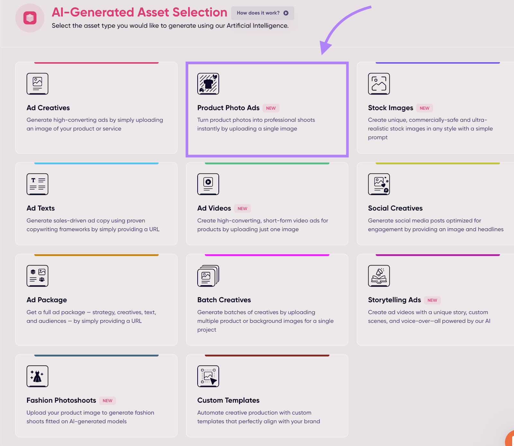Click the Ad Creatives image icon
The width and height of the screenshot is (514, 446).
pyautogui.click(x=37, y=84)
